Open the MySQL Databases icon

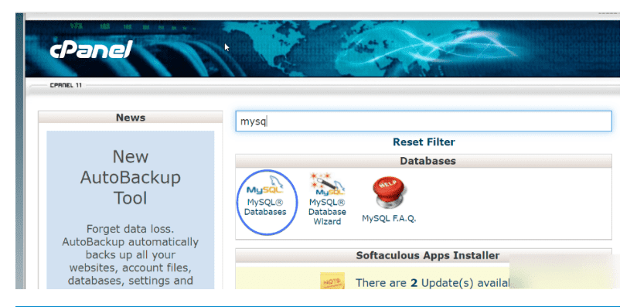[265, 186]
